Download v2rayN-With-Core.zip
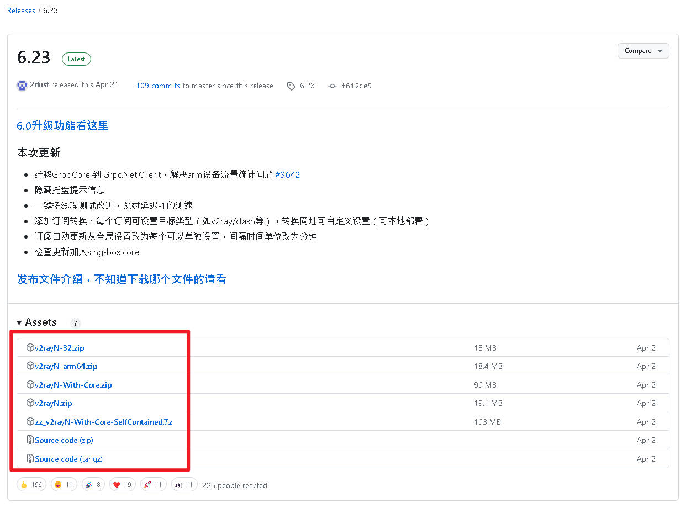The height and width of the screenshot is (508, 686). 73,385
